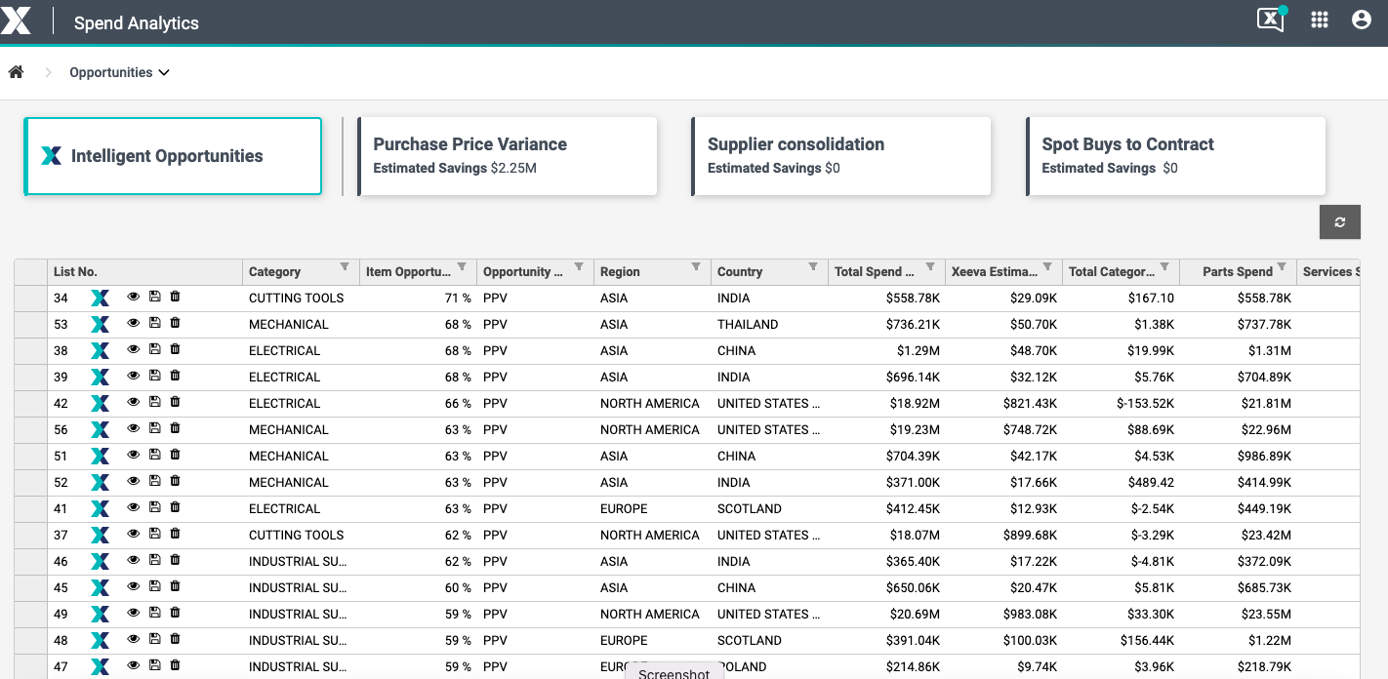The height and width of the screenshot is (679, 1388).
Task: Open the Xeeva chat assistant icon
Action: point(1272,20)
